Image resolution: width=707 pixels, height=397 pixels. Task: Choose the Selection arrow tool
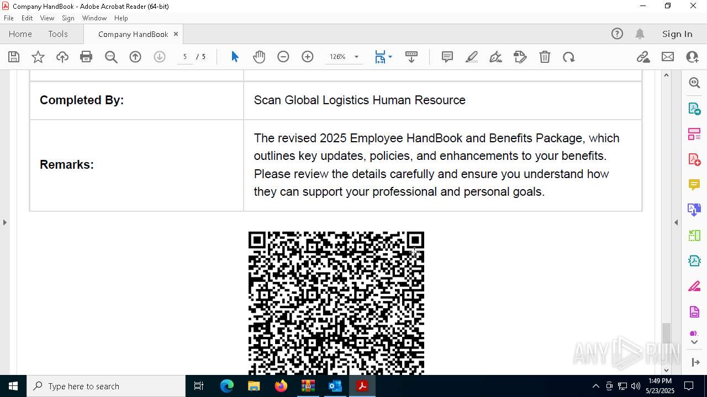pyautogui.click(x=235, y=57)
